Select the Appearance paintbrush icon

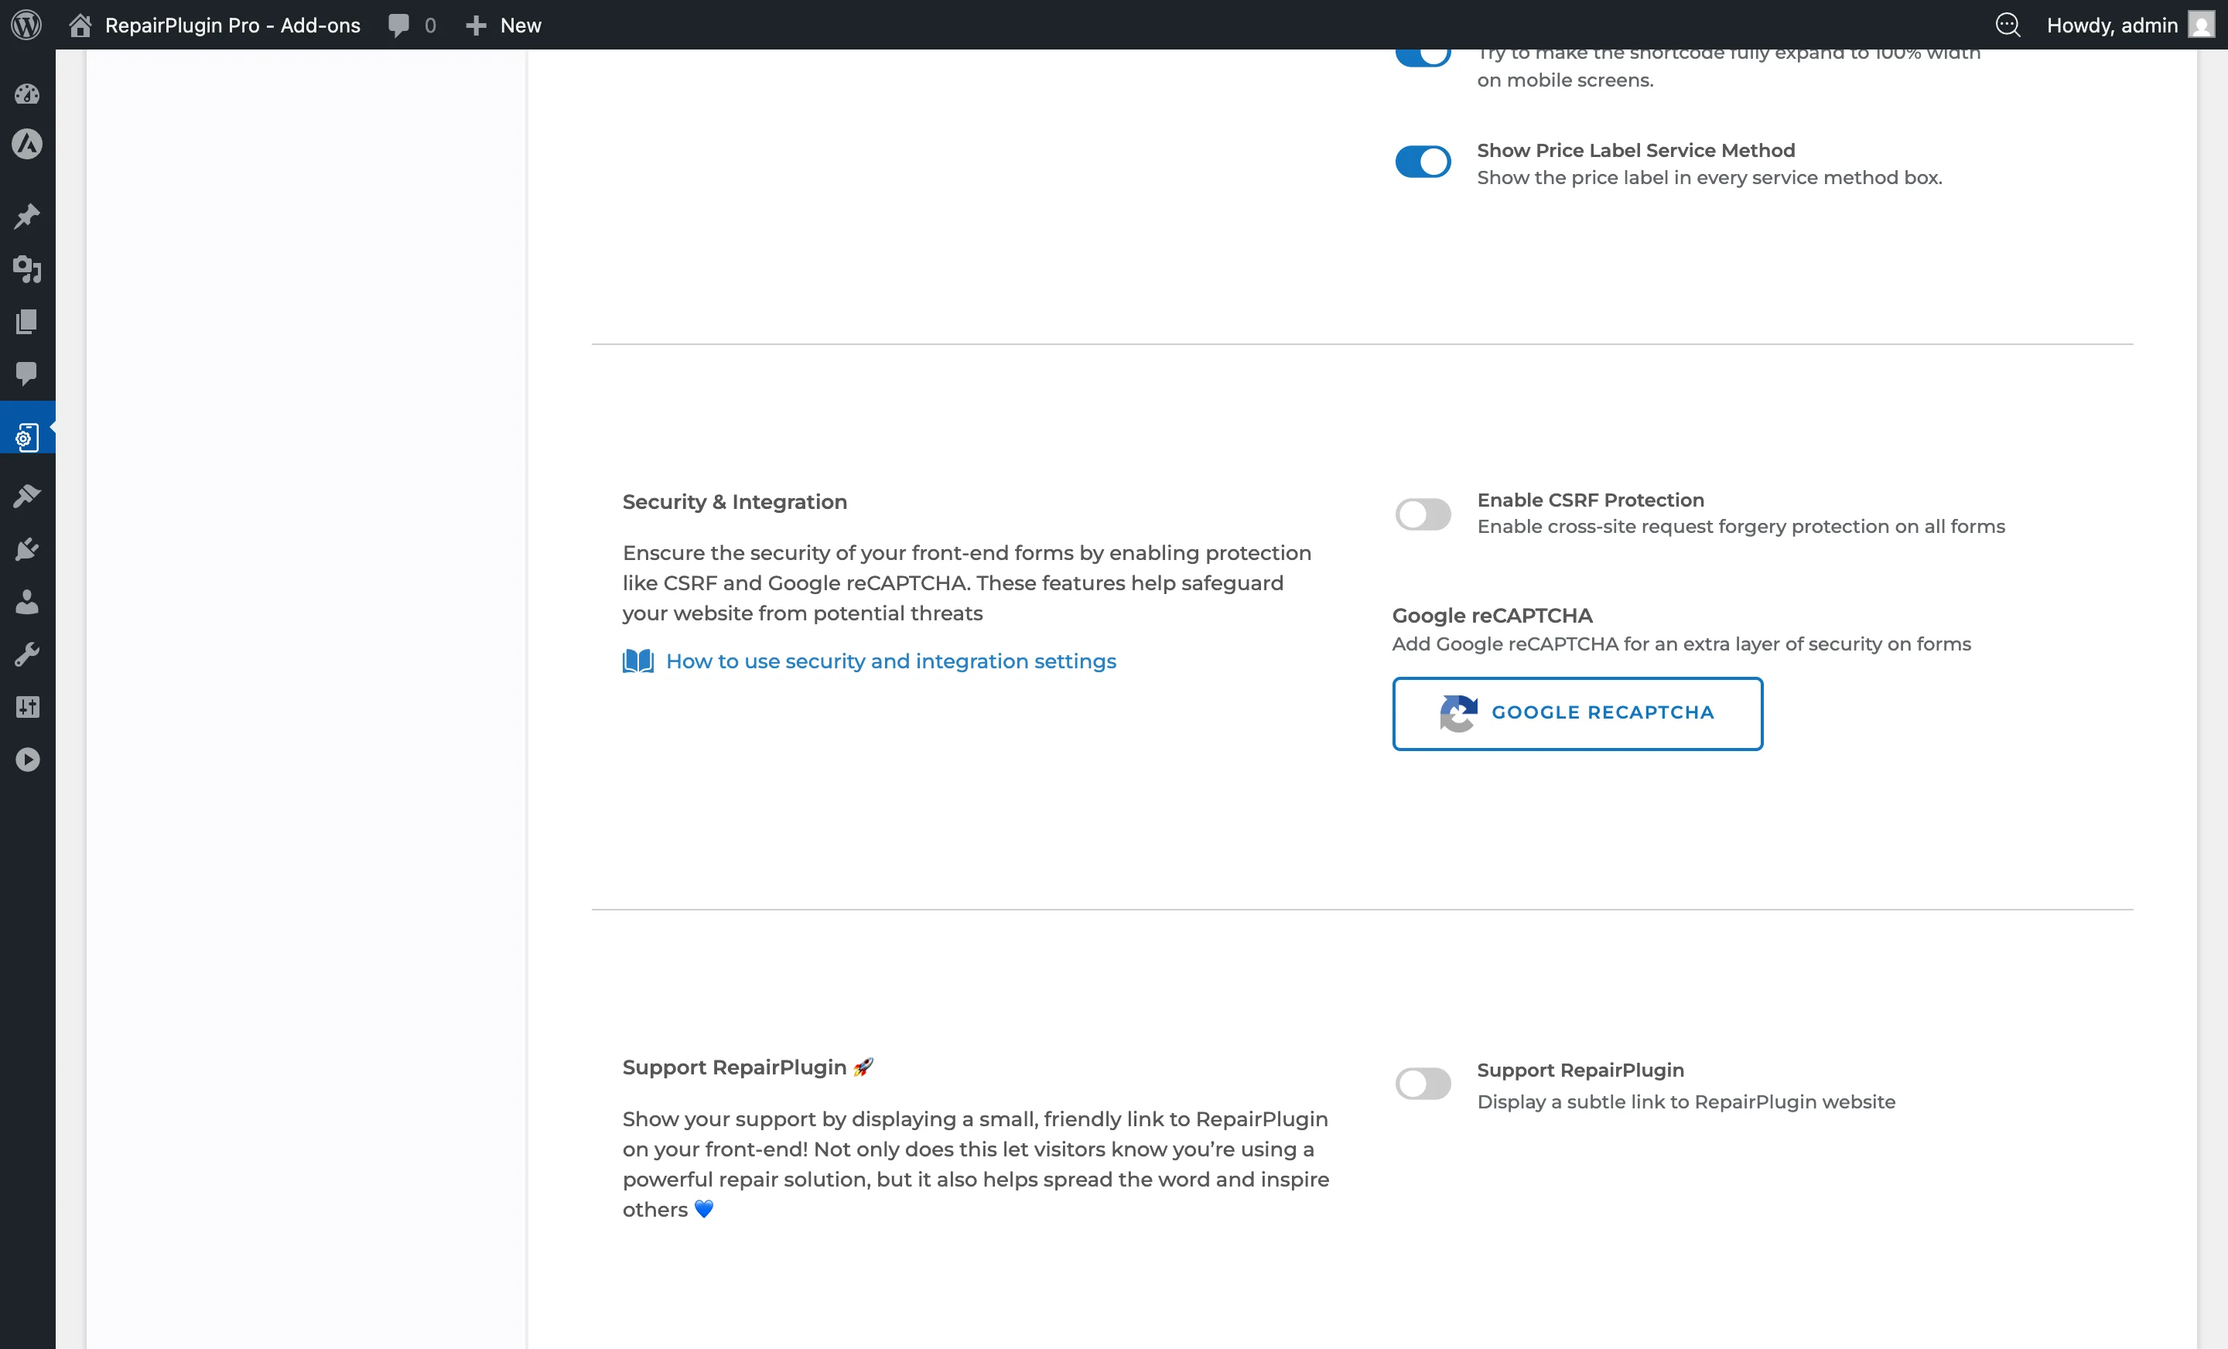[27, 494]
